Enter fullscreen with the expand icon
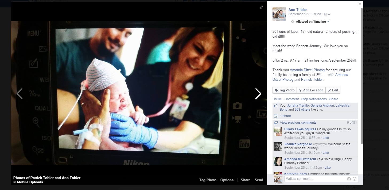The image size is (389, 190). (x=261, y=7)
